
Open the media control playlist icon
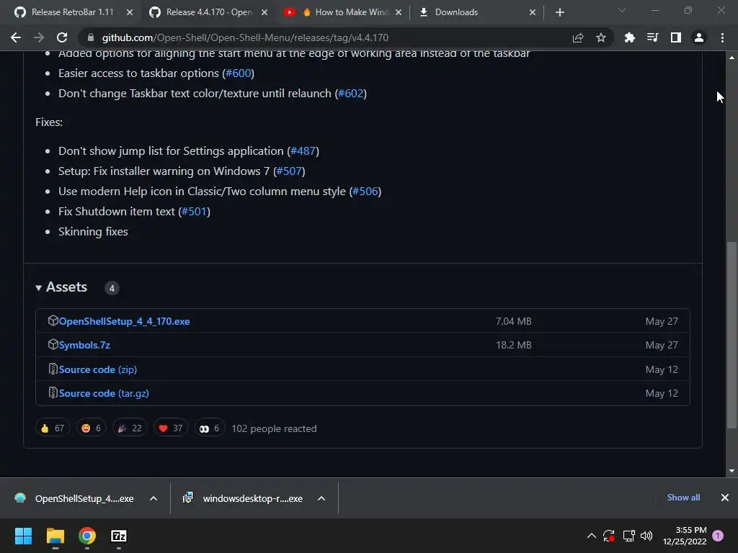[x=652, y=37]
